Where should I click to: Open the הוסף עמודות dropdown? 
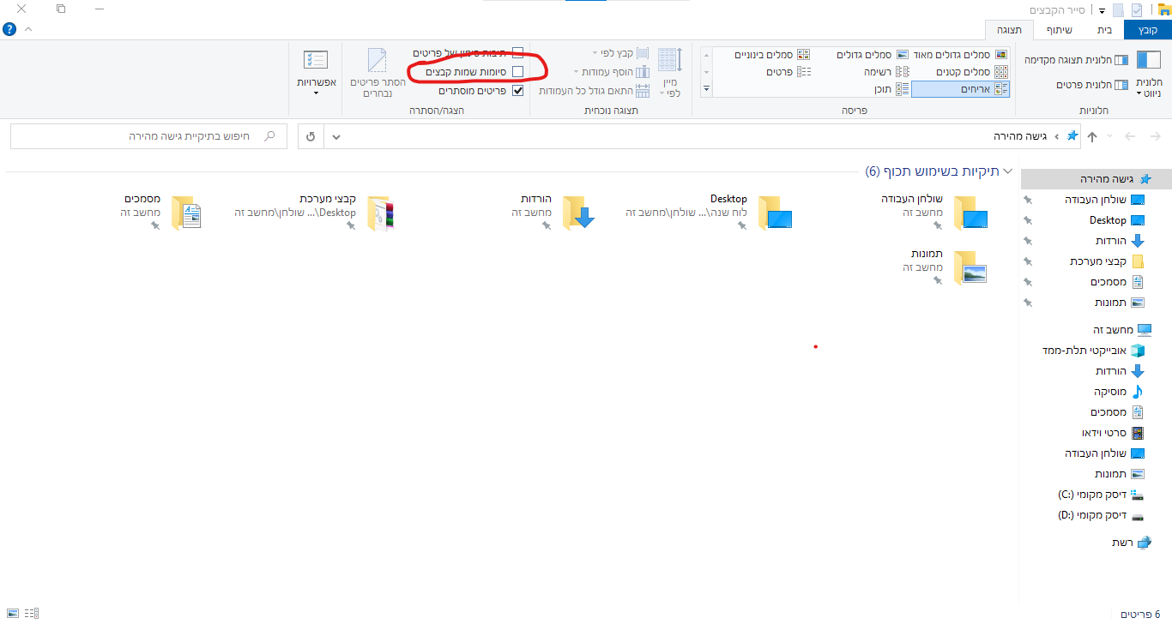point(611,72)
